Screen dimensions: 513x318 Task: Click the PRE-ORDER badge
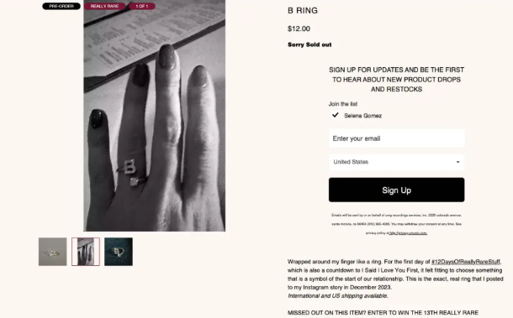61,6
